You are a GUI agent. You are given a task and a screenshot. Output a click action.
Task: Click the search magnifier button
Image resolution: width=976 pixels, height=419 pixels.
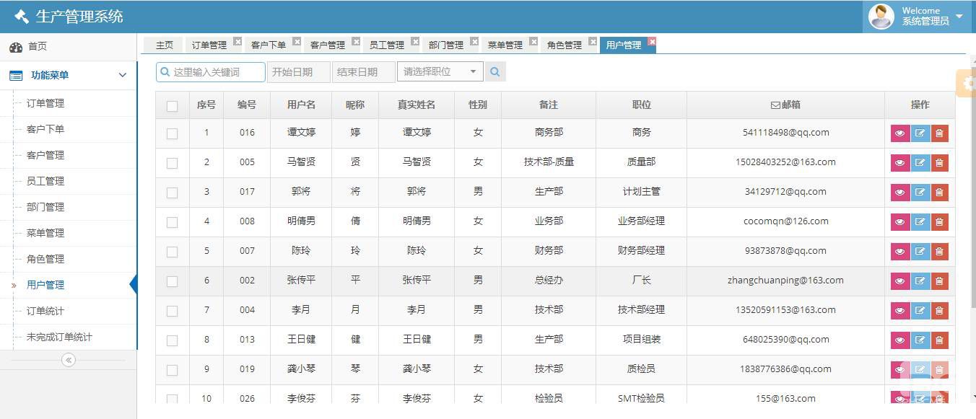coord(495,72)
